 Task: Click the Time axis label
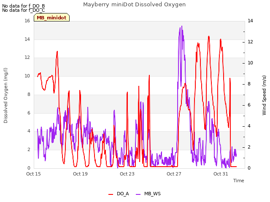point(239,181)
